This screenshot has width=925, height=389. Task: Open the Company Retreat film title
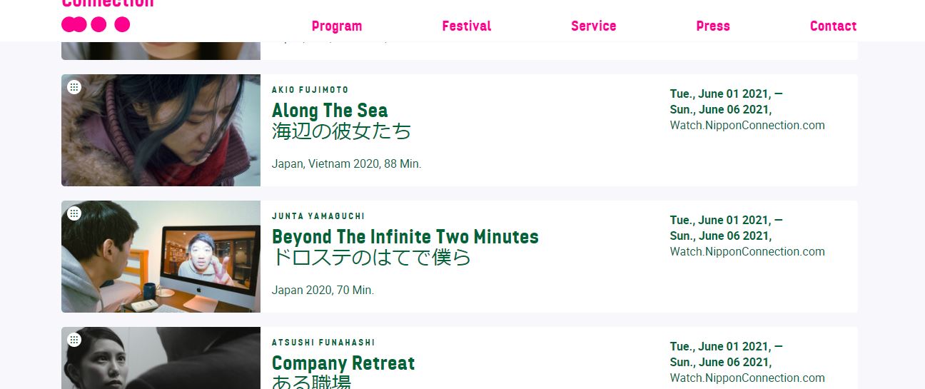(343, 363)
